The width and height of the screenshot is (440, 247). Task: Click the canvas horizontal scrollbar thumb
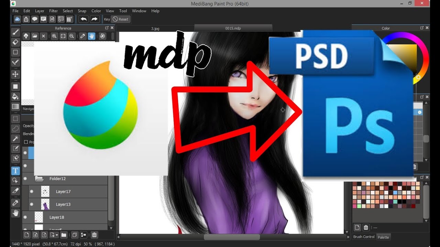(x=232, y=237)
